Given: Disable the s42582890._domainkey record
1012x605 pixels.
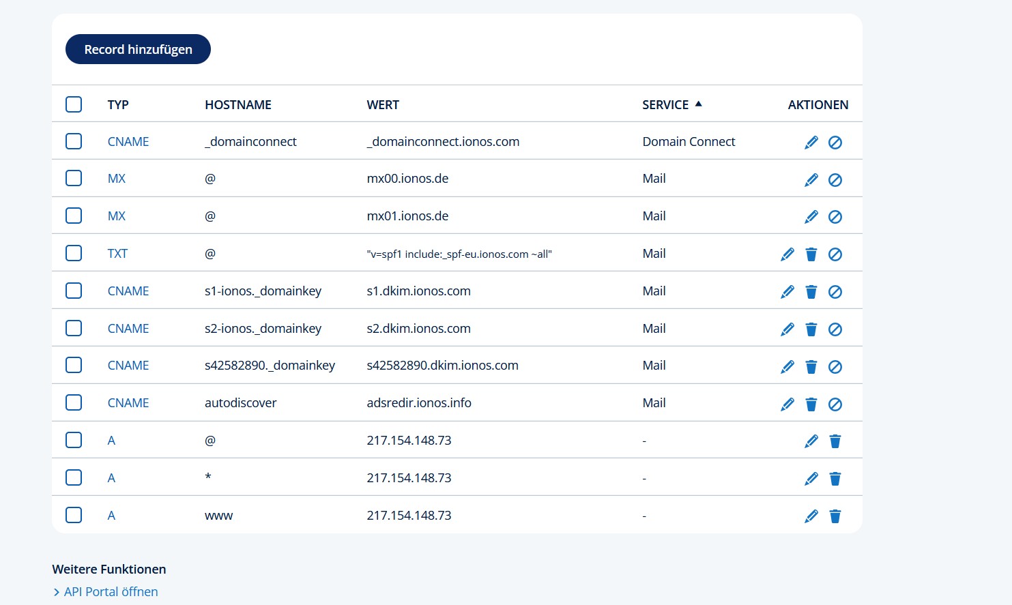Looking at the screenshot, I should 835,367.
